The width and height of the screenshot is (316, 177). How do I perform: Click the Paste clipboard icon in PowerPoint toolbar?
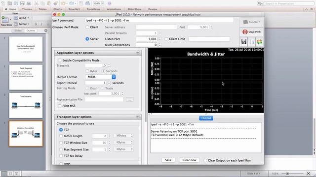(49, 3)
